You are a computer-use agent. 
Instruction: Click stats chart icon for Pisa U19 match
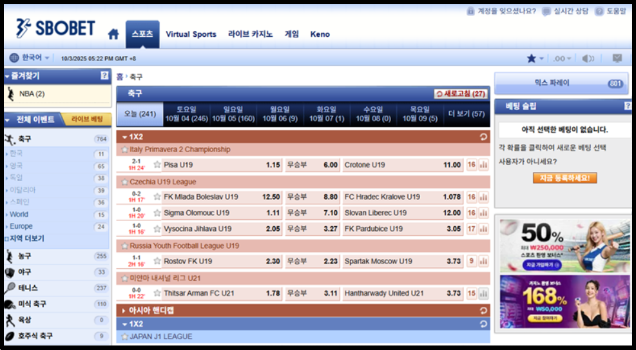click(x=483, y=165)
